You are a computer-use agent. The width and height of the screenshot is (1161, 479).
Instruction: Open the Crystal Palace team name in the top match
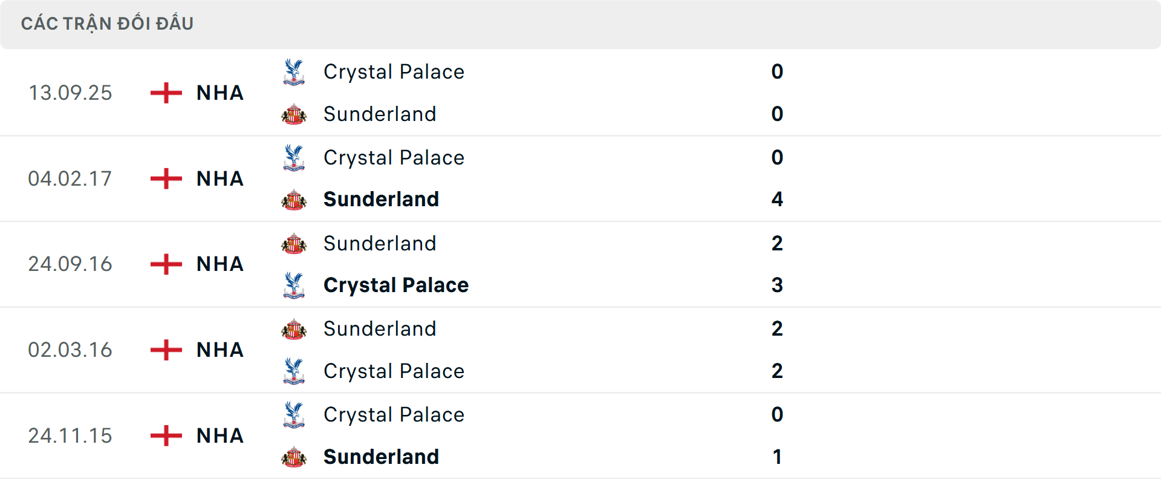[x=394, y=71]
